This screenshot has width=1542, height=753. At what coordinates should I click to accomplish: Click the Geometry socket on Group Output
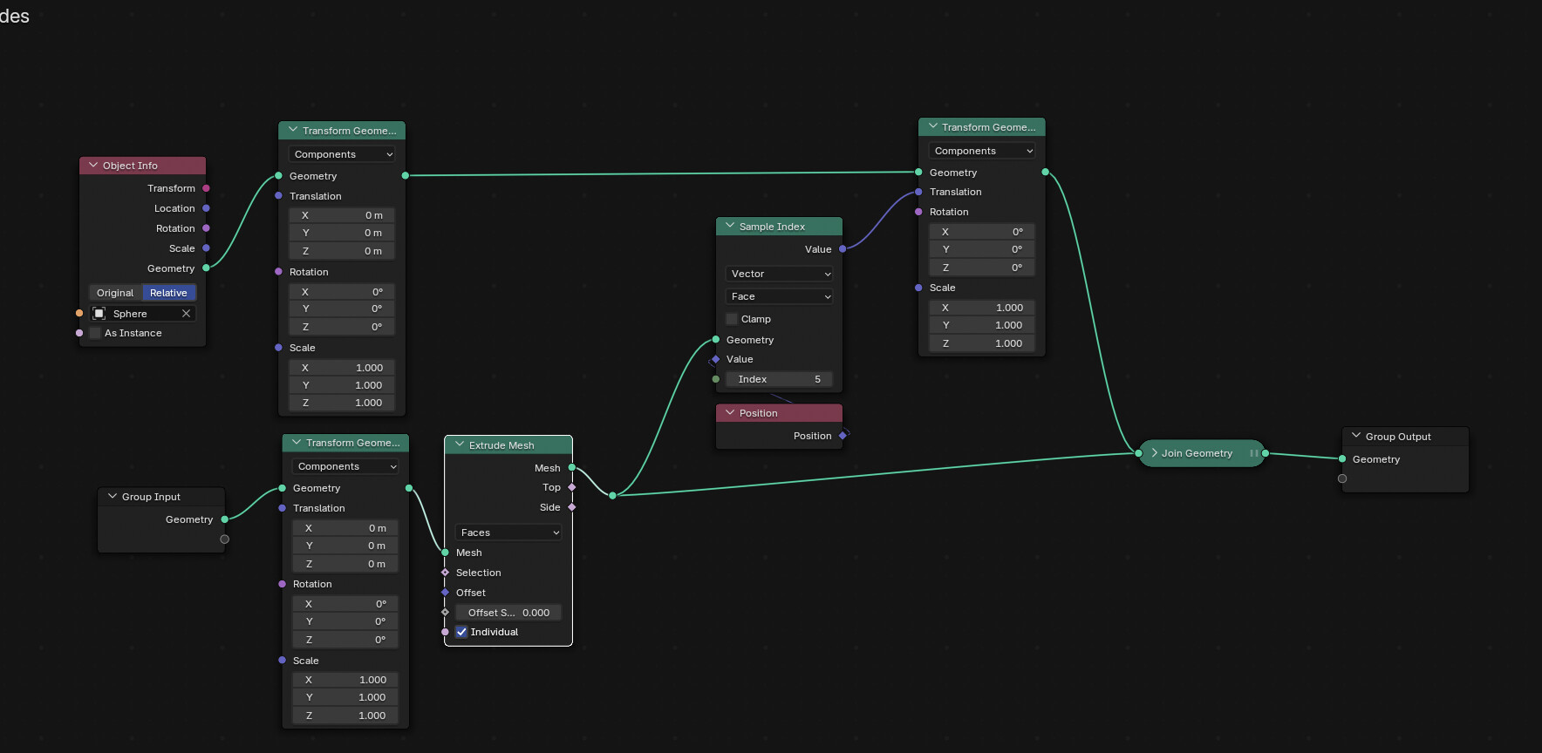coord(1342,459)
